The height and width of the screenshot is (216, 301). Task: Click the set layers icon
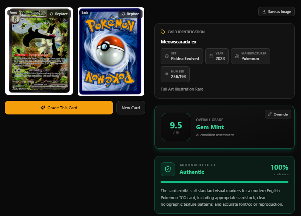tap(167, 56)
